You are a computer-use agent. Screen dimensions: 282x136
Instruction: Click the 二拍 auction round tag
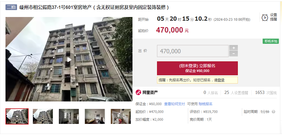(x=11, y=7)
